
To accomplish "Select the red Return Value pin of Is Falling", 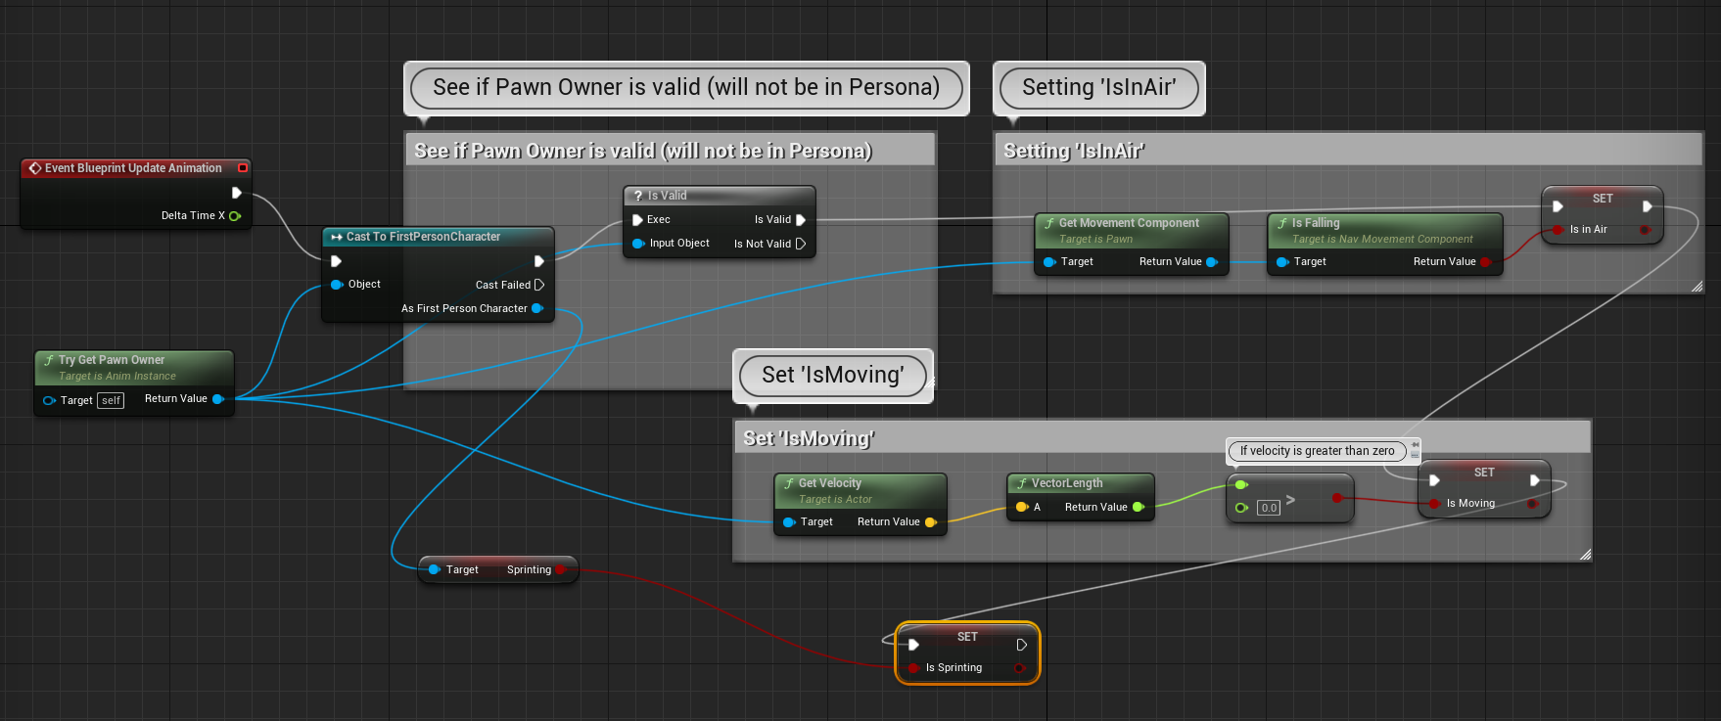I will [x=1486, y=262].
